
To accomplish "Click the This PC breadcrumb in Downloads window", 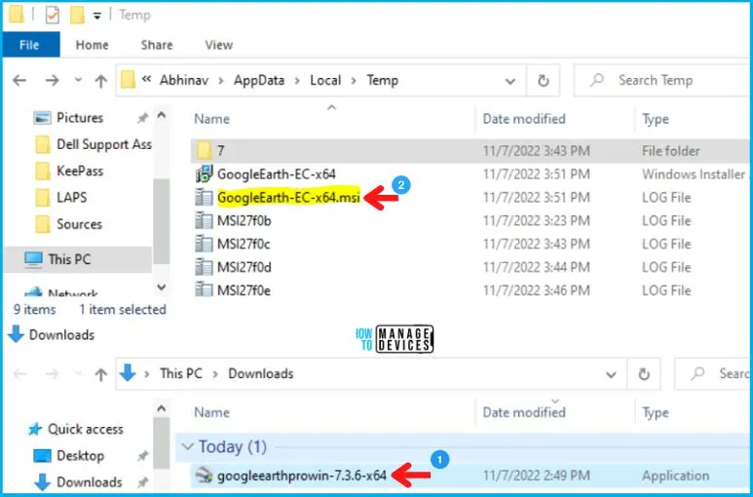I will click(x=180, y=373).
